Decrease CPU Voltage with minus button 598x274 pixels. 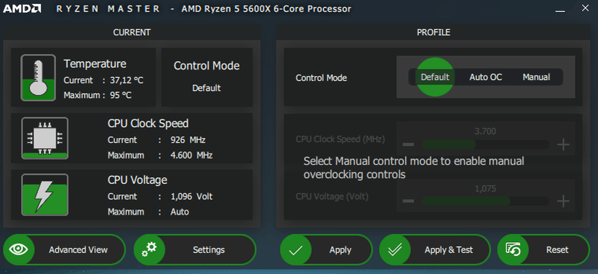[x=408, y=201]
